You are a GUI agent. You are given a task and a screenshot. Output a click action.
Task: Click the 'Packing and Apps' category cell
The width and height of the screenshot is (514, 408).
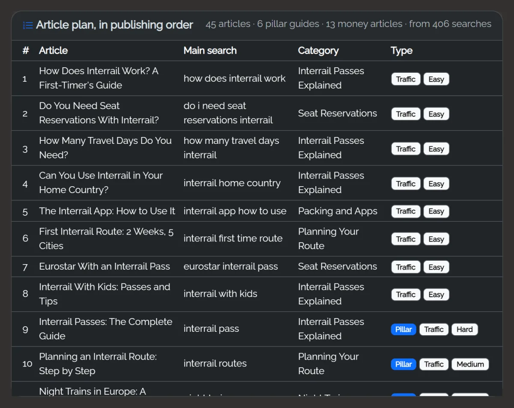click(338, 211)
